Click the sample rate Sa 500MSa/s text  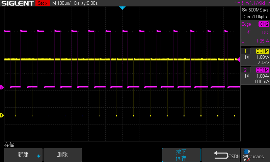pyautogui.click(x=255, y=10)
